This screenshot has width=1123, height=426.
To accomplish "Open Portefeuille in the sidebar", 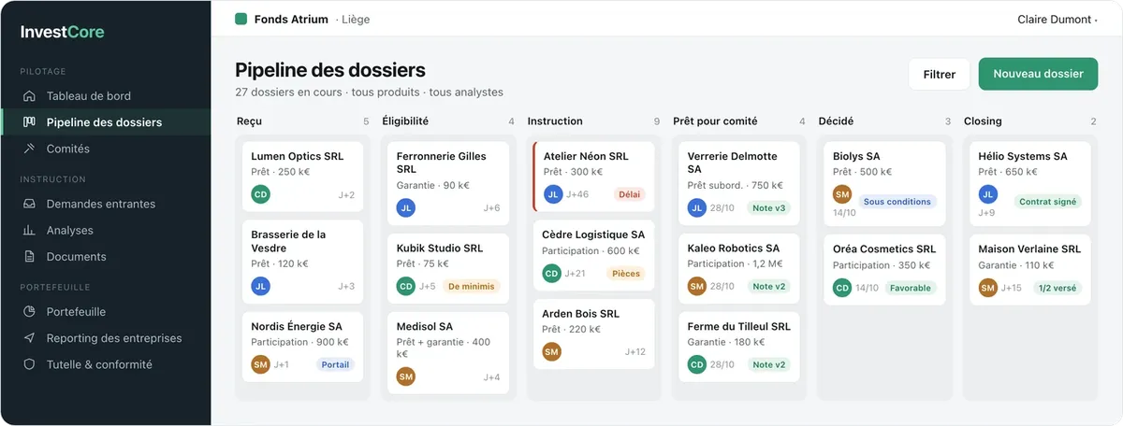I will click(x=105, y=312).
